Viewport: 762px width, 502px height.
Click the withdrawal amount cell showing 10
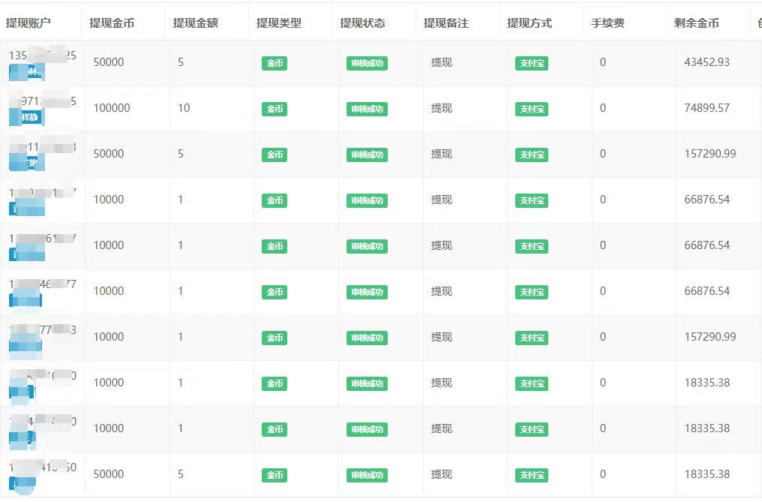(184, 108)
